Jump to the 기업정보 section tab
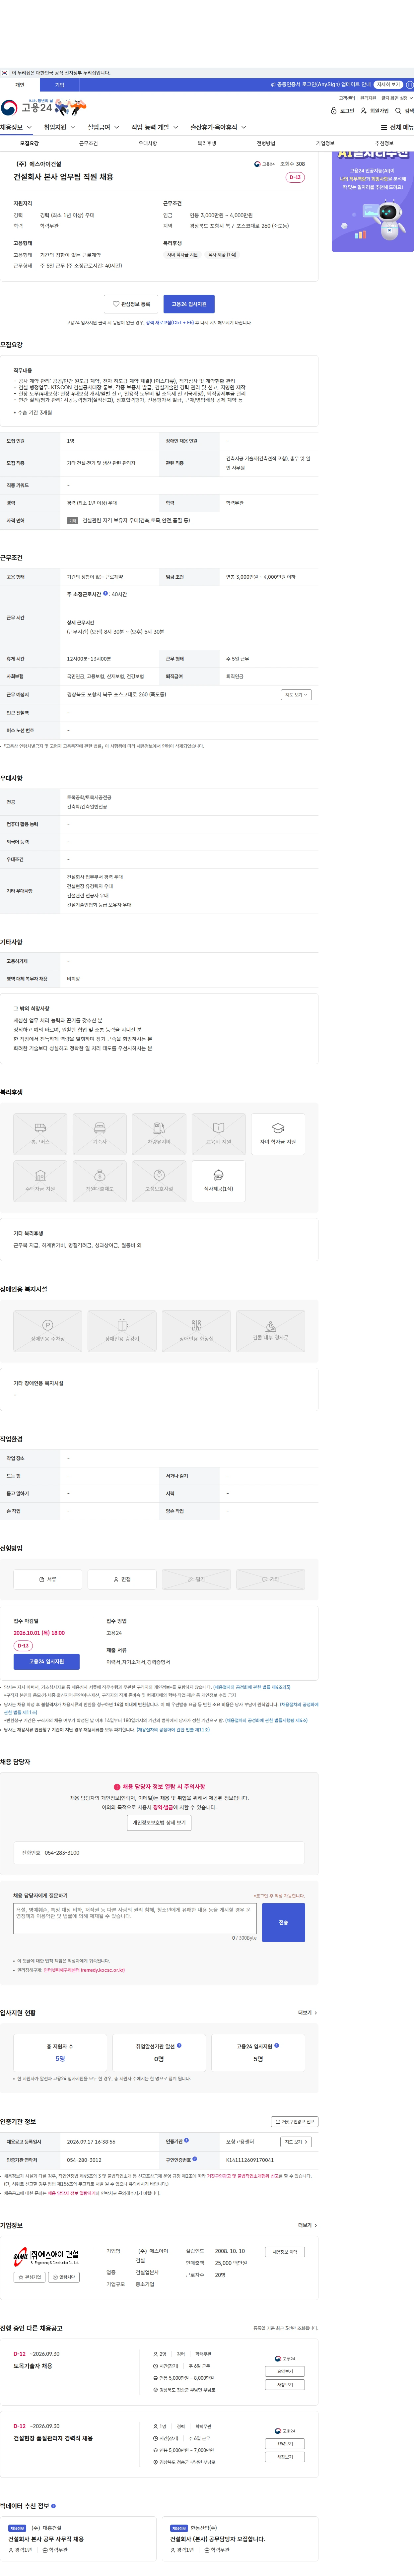414x2576 pixels. (x=325, y=143)
